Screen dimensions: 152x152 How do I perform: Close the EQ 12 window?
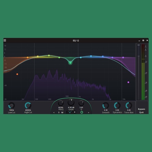tap(147, 40)
